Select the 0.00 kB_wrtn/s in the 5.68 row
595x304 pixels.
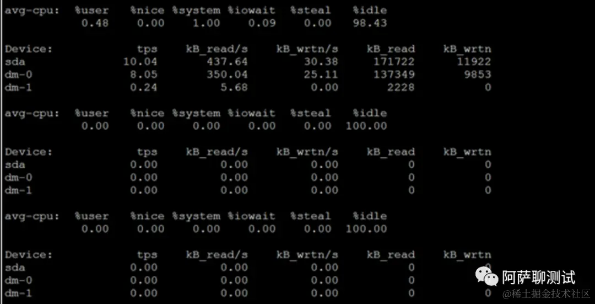[x=324, y=87]
